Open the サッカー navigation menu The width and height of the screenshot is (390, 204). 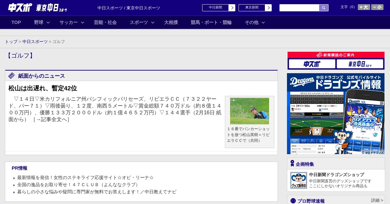(69, 22)
